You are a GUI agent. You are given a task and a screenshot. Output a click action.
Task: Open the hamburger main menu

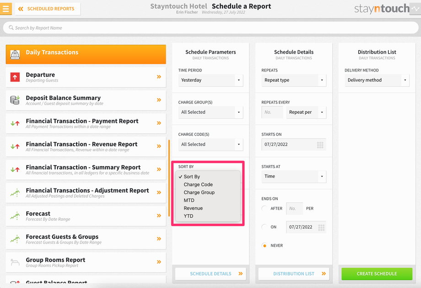click(x=5, y=9)
